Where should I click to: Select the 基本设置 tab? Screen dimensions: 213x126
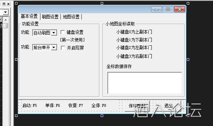pos(29,16)
